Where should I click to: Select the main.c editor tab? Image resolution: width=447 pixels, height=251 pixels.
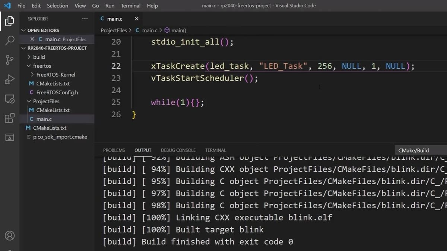click(x=119, y=19)
